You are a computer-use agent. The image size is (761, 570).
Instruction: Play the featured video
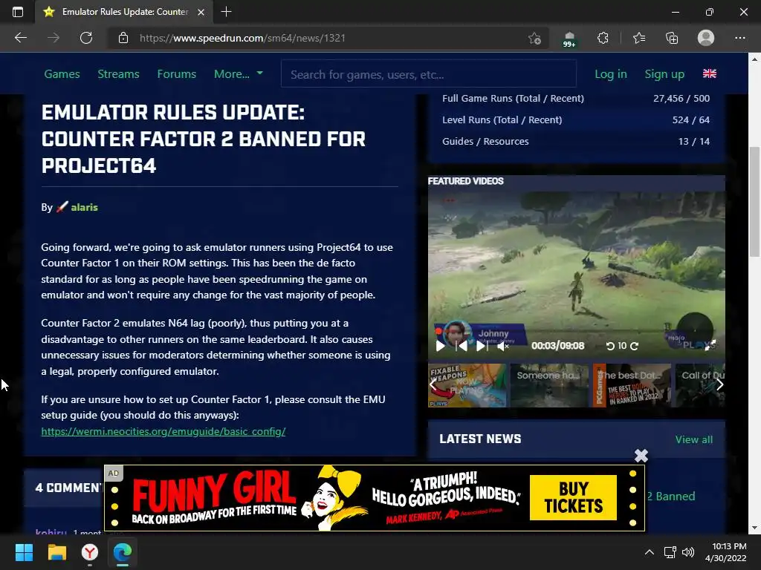point(441,346)
